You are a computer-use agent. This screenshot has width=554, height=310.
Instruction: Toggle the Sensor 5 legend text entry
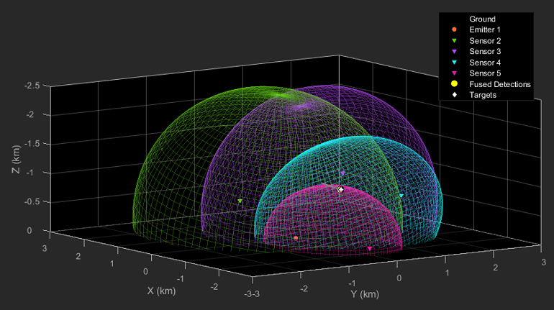[x=485, y=73]
